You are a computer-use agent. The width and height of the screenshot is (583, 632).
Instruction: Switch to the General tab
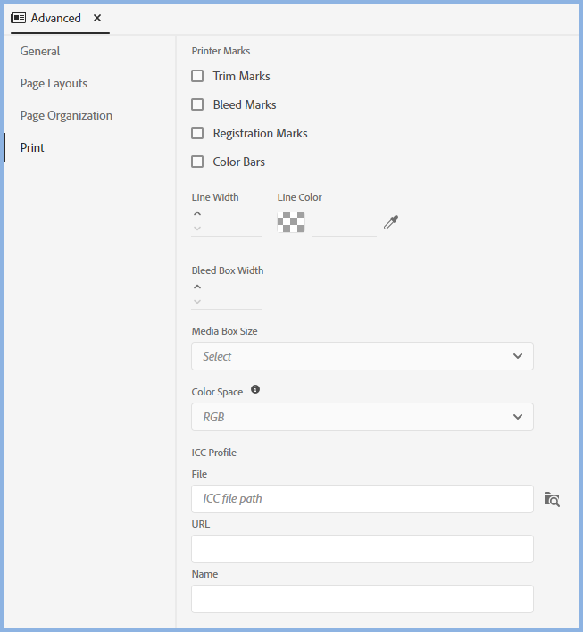tap(40, 51)
